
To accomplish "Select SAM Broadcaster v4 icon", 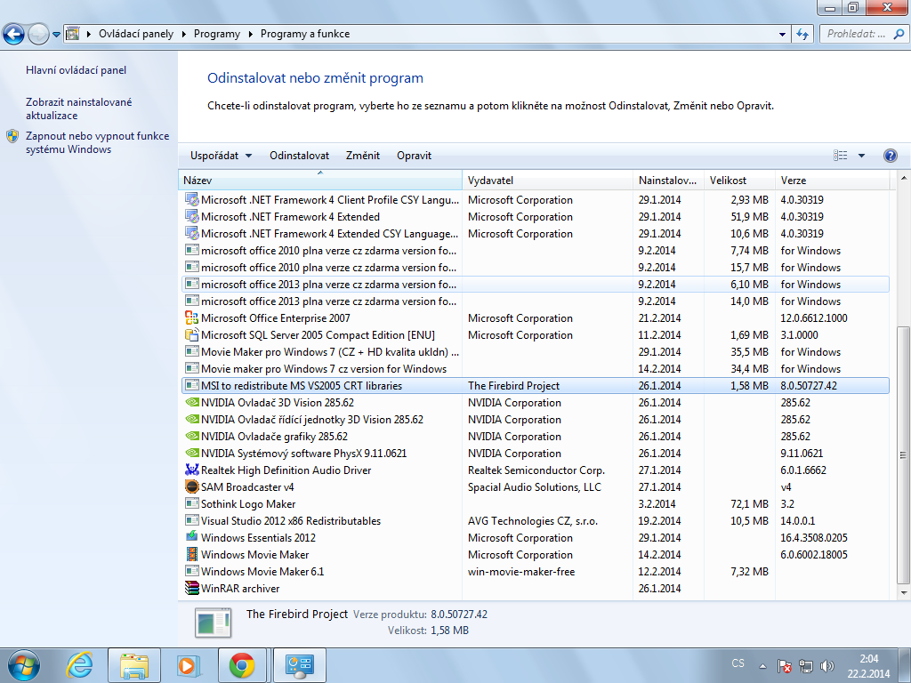I will click(192, 486).
